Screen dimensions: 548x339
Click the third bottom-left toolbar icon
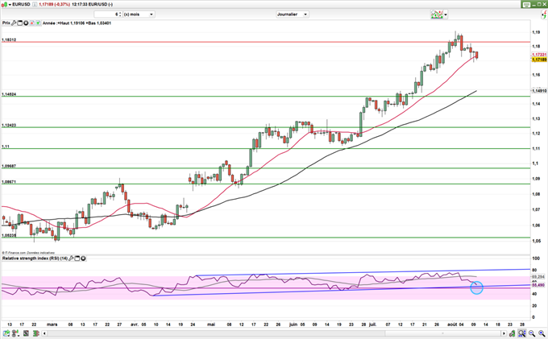(x=26, y=333)
